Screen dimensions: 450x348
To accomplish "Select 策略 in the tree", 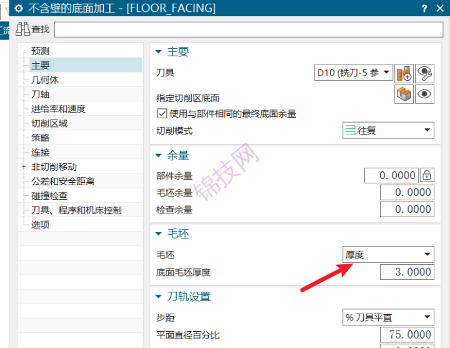I will click(x=40, y=138).
